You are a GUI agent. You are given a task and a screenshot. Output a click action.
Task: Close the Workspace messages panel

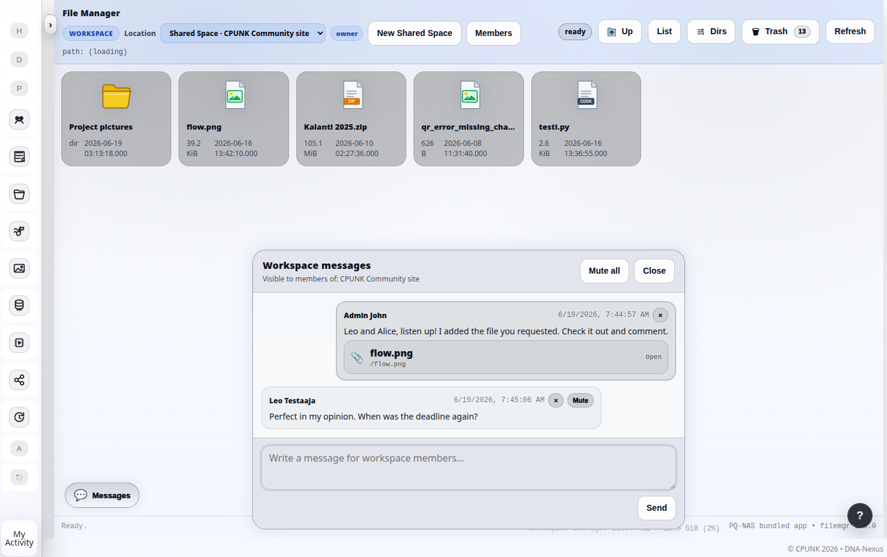point(654,271)
